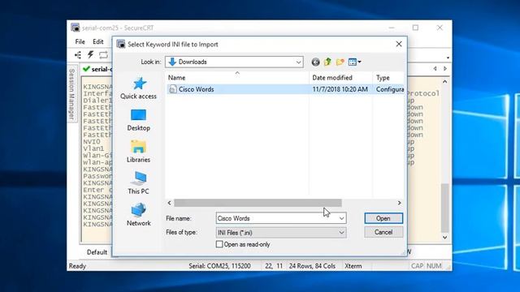Image resolution: width=520 pixels, height=292 pixels.
Task: Click SecureCRT connect toolbar icon
Action: pyautogui.click(x=78, y=55)
